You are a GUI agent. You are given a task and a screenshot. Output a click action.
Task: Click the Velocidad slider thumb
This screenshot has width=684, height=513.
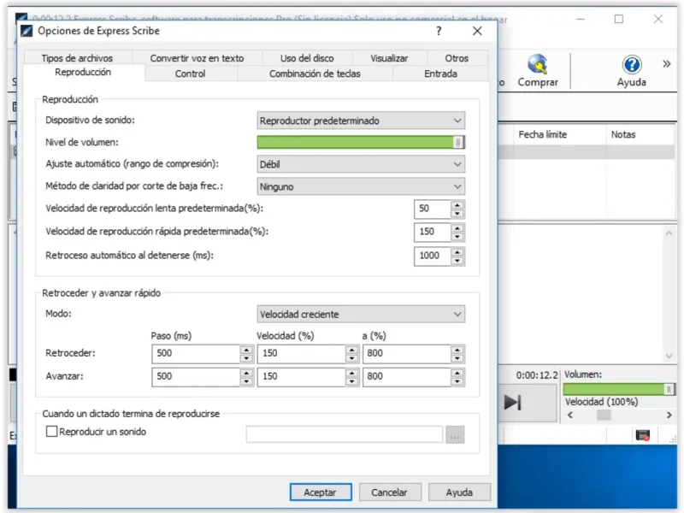pyautogui.click(x=604, y=415)
